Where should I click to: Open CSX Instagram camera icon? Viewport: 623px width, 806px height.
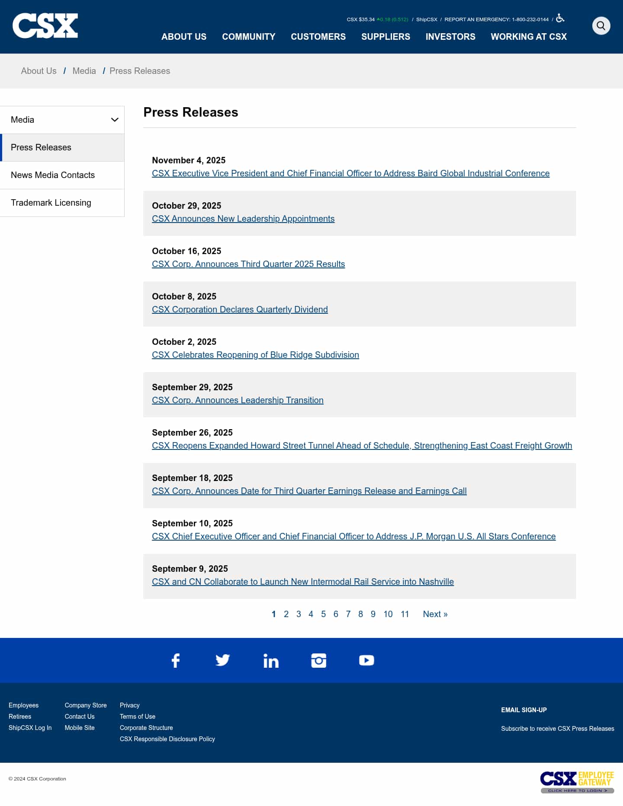(x=319, y=660)
